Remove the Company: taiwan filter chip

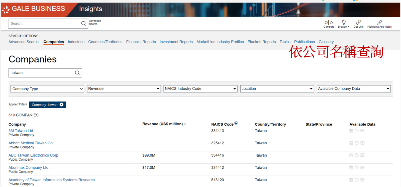coord(61,105)
